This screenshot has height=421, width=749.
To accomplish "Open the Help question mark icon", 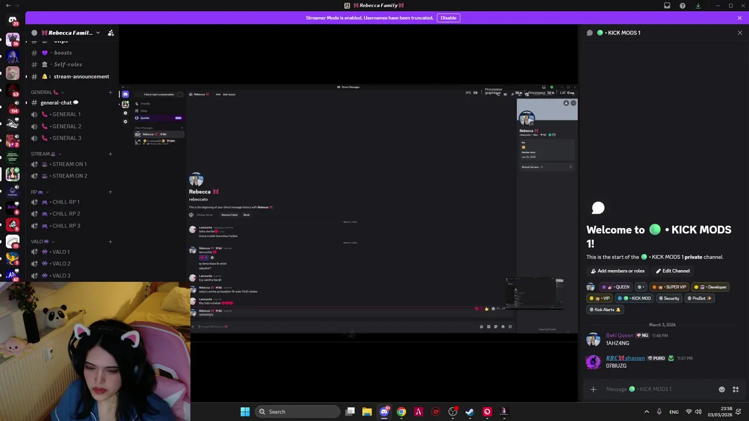I will (682, 5).
